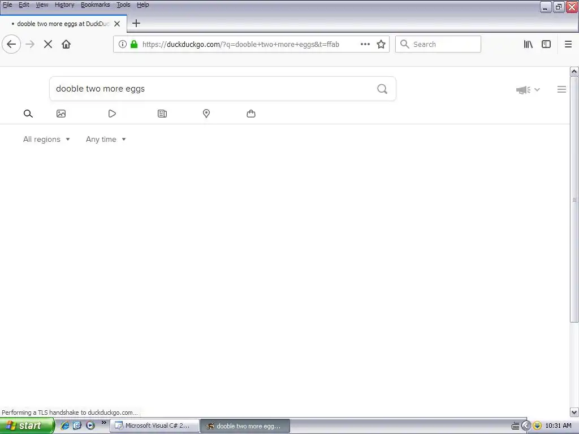The image size is (579, 434).
Task: Expand hidden system tray icons arrow
Action: (526, 426)
